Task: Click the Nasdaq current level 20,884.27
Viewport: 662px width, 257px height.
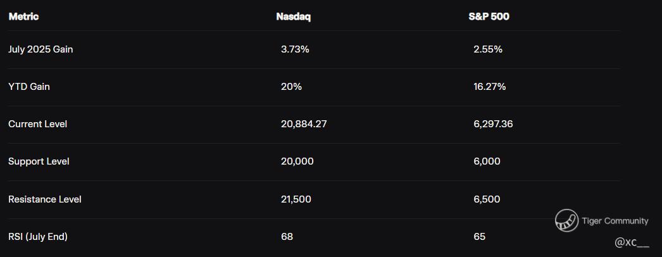Action: coord(304,124)
